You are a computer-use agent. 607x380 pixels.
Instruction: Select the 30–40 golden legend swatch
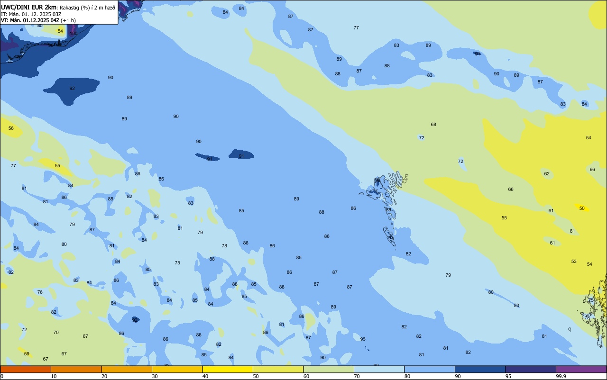pos(177,369)
